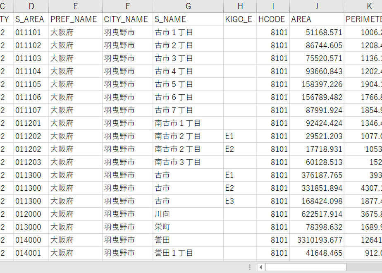Select the AREA header cell
Screen dimensions: 382x273
coord(317,19)
